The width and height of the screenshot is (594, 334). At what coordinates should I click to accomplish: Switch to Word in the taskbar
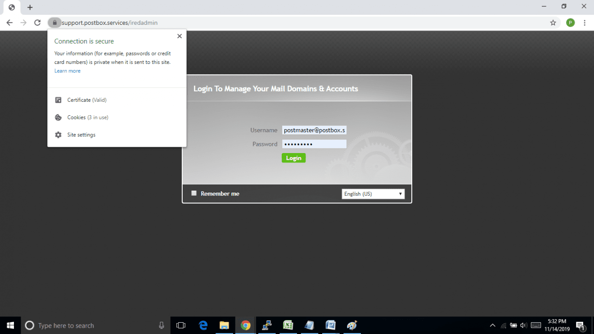(x=330, y=325)
